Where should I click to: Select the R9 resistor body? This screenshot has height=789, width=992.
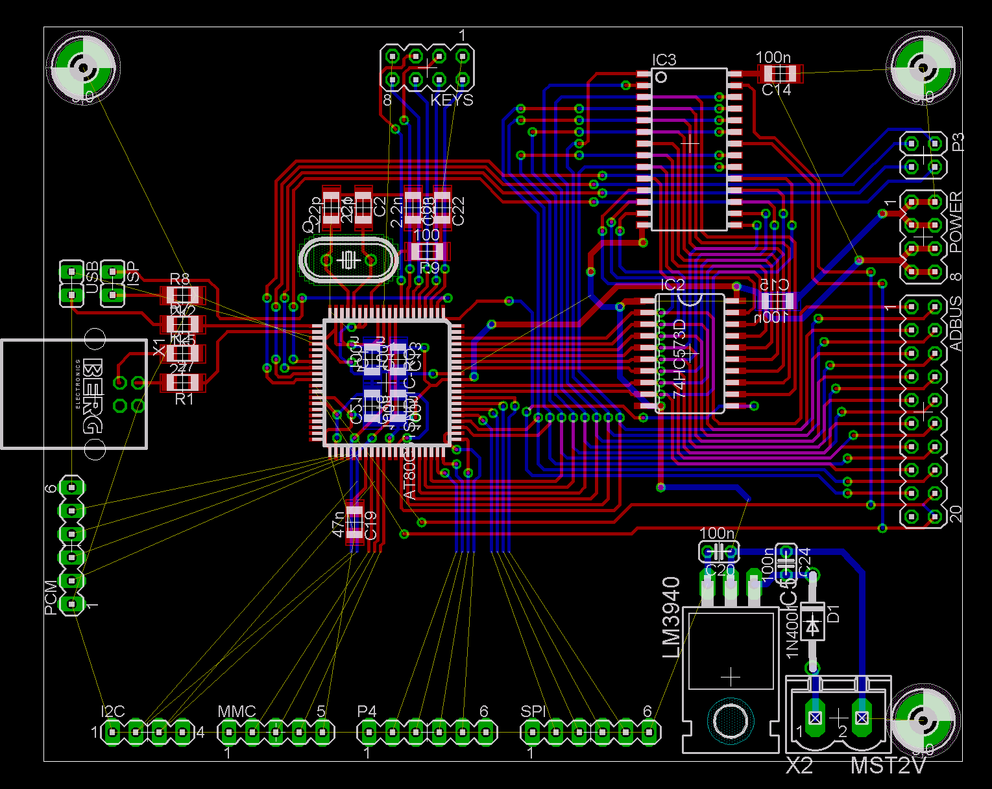(428, 251)
